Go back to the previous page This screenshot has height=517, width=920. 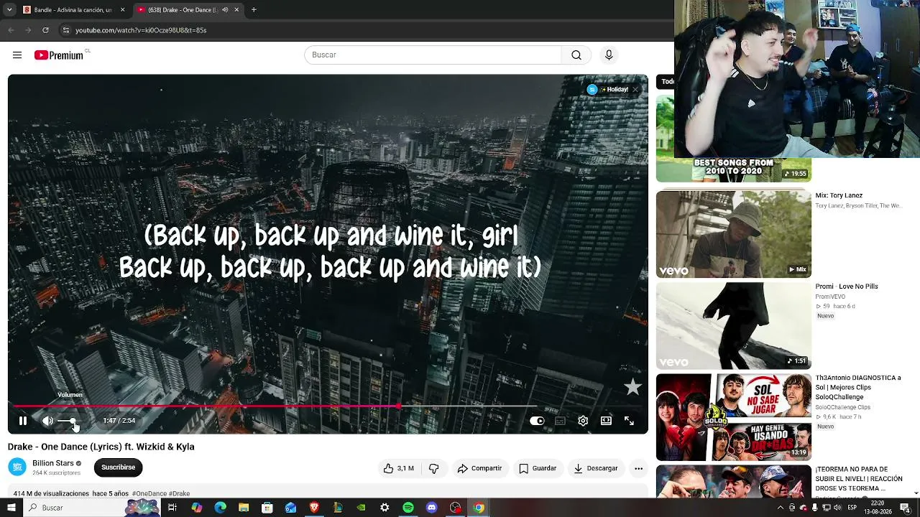(11, 30)
